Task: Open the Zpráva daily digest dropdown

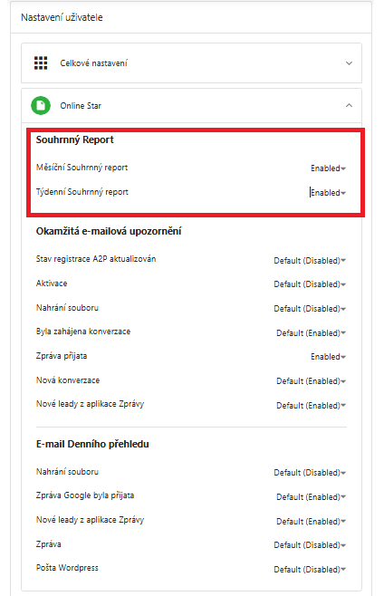Action: click(x=310, y=545)
